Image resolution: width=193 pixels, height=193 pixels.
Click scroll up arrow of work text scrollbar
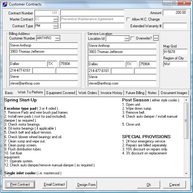[x=186, y=100]
